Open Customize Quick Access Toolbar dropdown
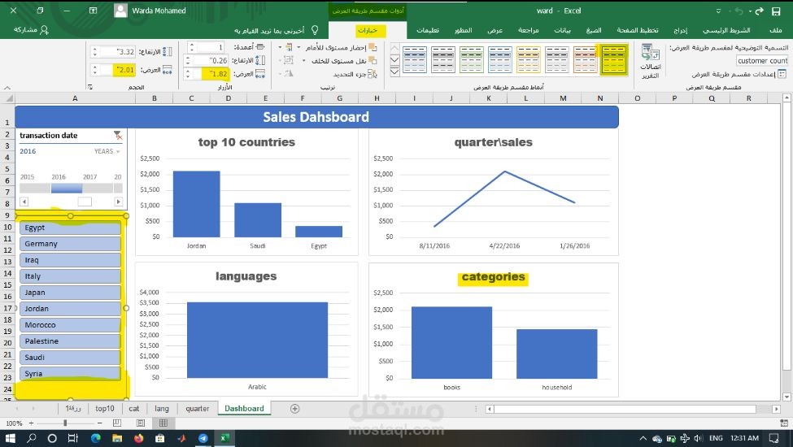793x447 pixels. (x=719, y=11)
